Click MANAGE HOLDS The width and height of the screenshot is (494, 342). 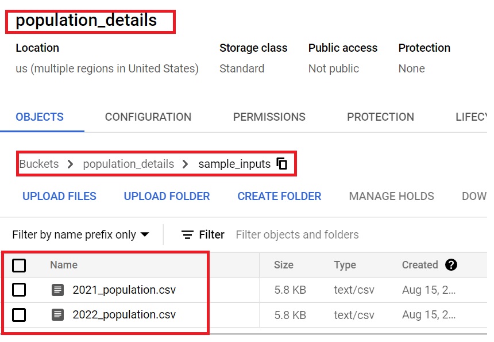(391, 196)
